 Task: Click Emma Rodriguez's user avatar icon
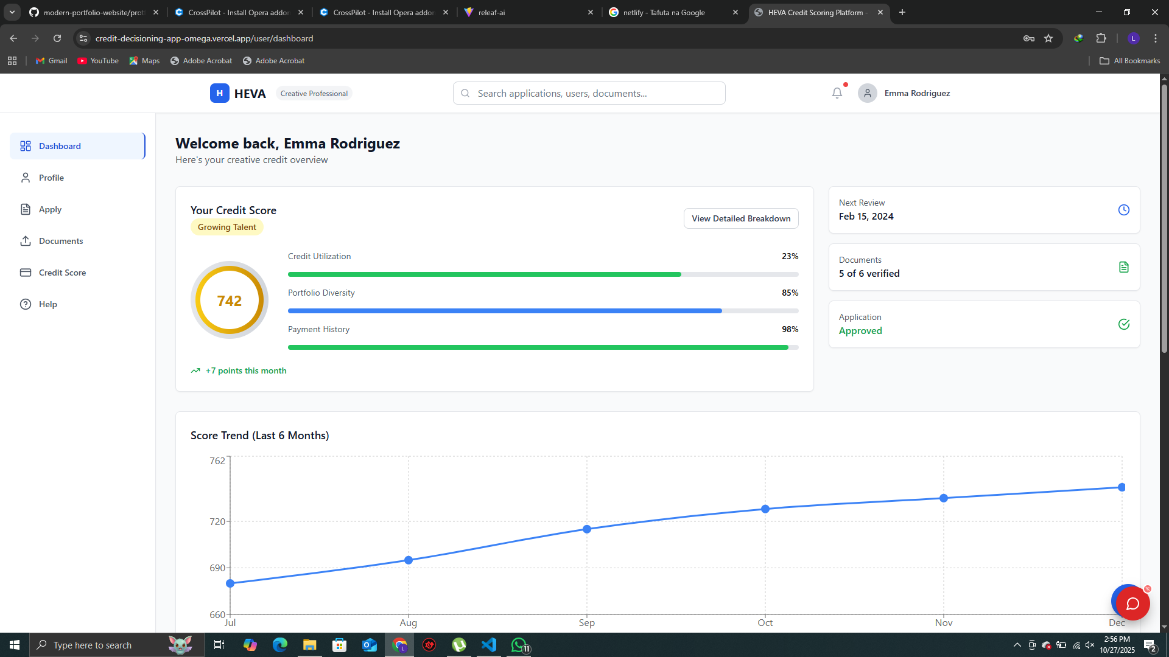click(867, 93)
